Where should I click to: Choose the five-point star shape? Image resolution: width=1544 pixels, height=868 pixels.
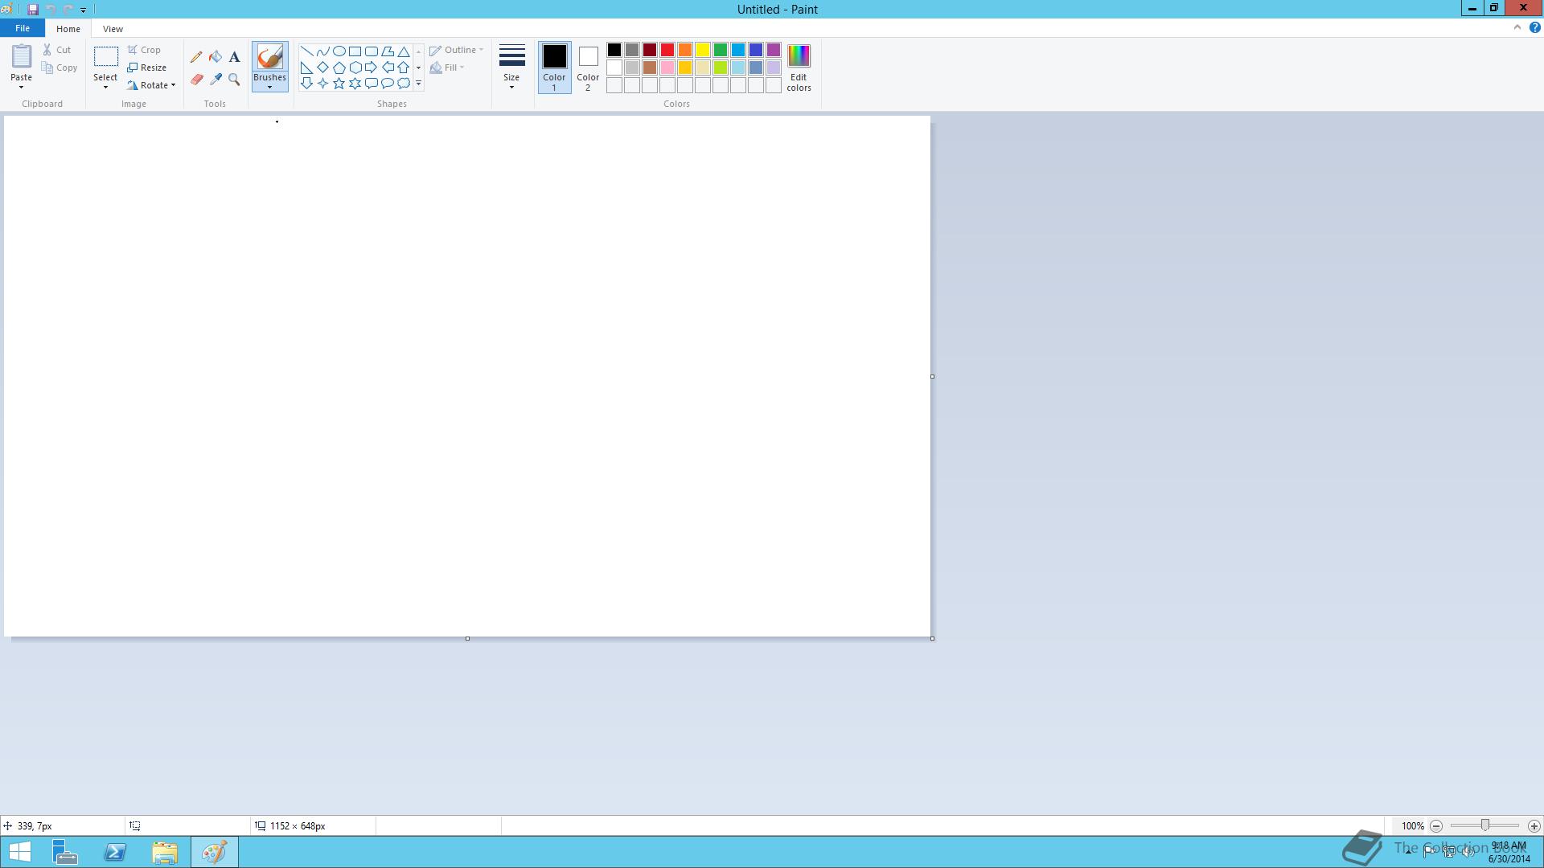(339, 84)
